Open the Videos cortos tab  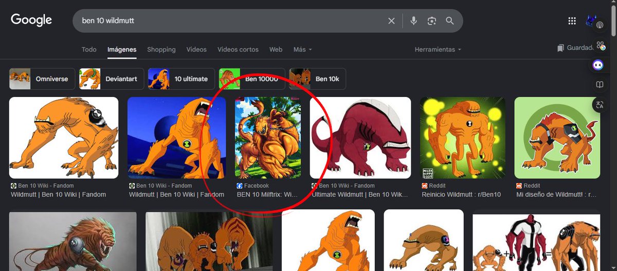click(x=238, y=49)
